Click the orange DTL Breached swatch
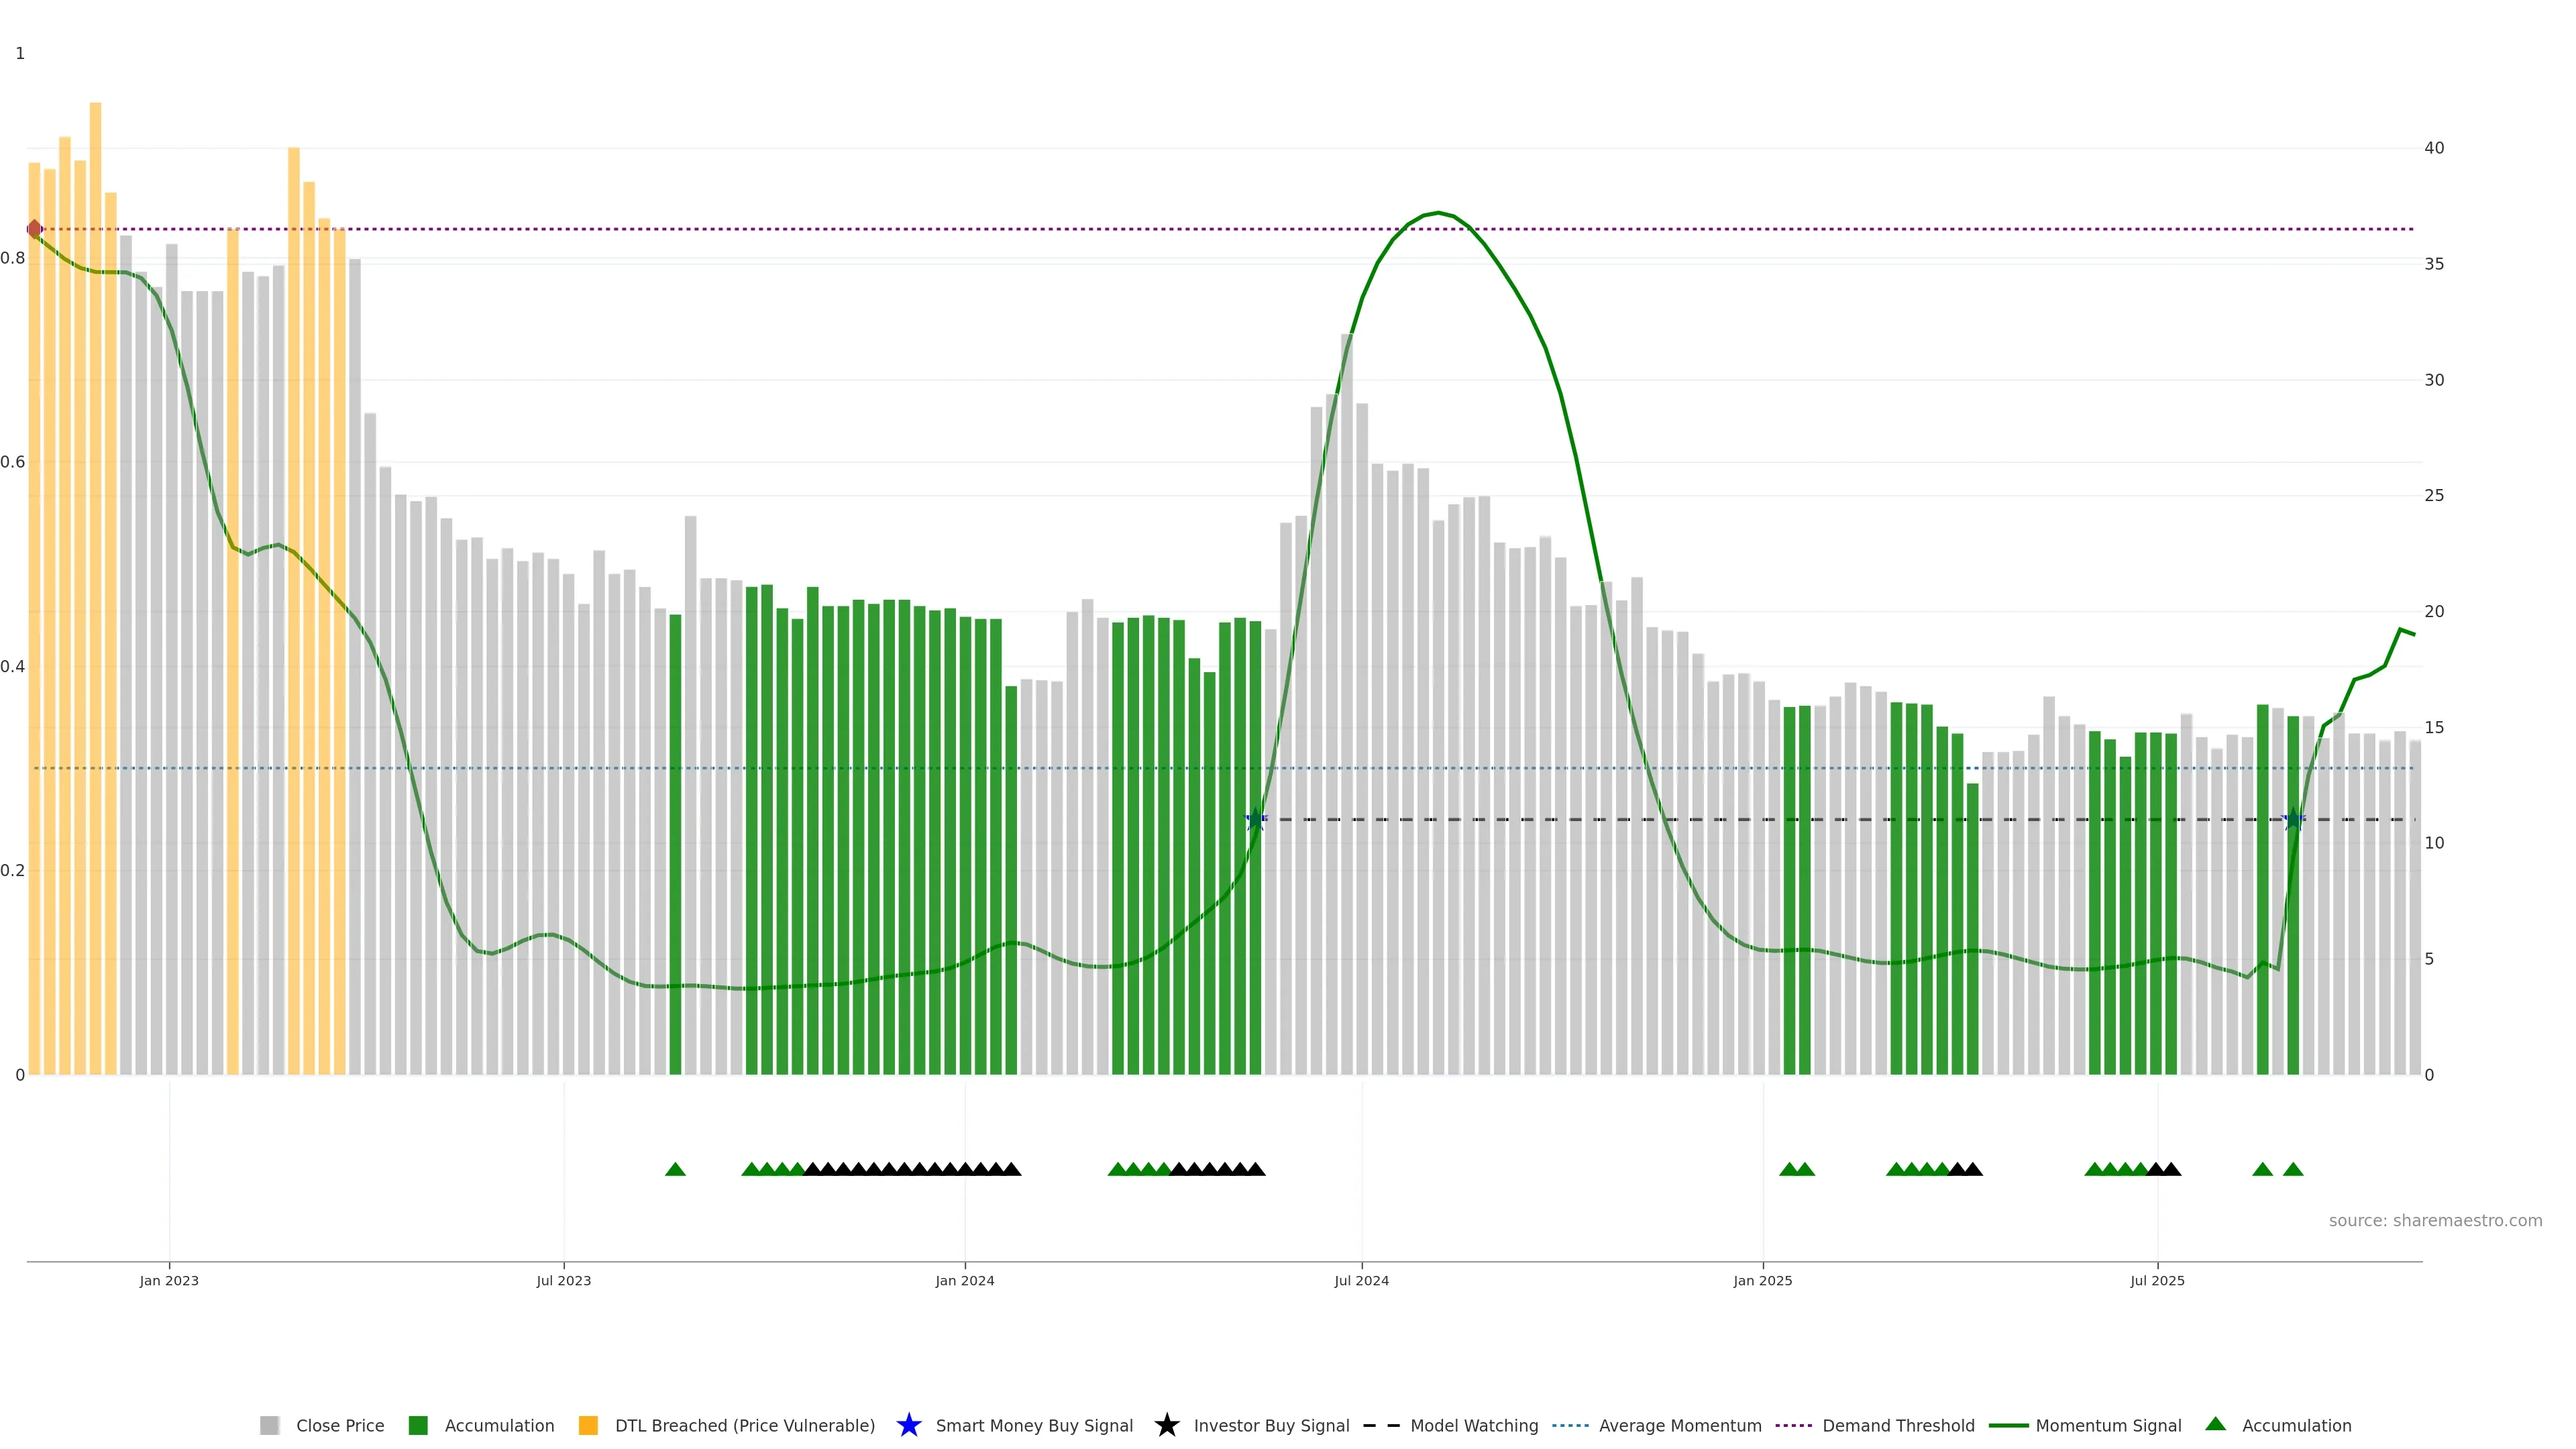Image resolution: width=2576 pixels, height=1449 pixels. click(588, 1425)
